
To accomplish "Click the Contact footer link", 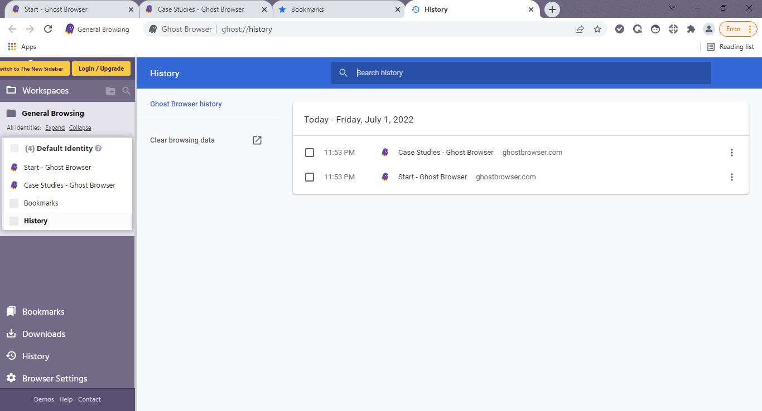I will click(x=89, y=399).
